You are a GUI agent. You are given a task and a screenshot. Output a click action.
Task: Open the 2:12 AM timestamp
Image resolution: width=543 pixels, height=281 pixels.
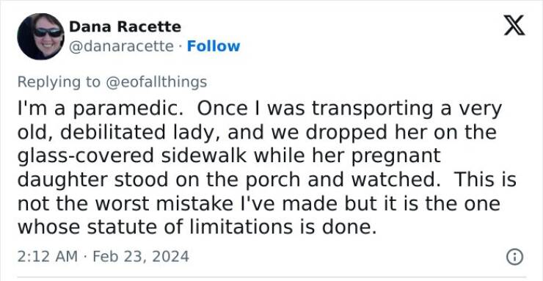48,257
